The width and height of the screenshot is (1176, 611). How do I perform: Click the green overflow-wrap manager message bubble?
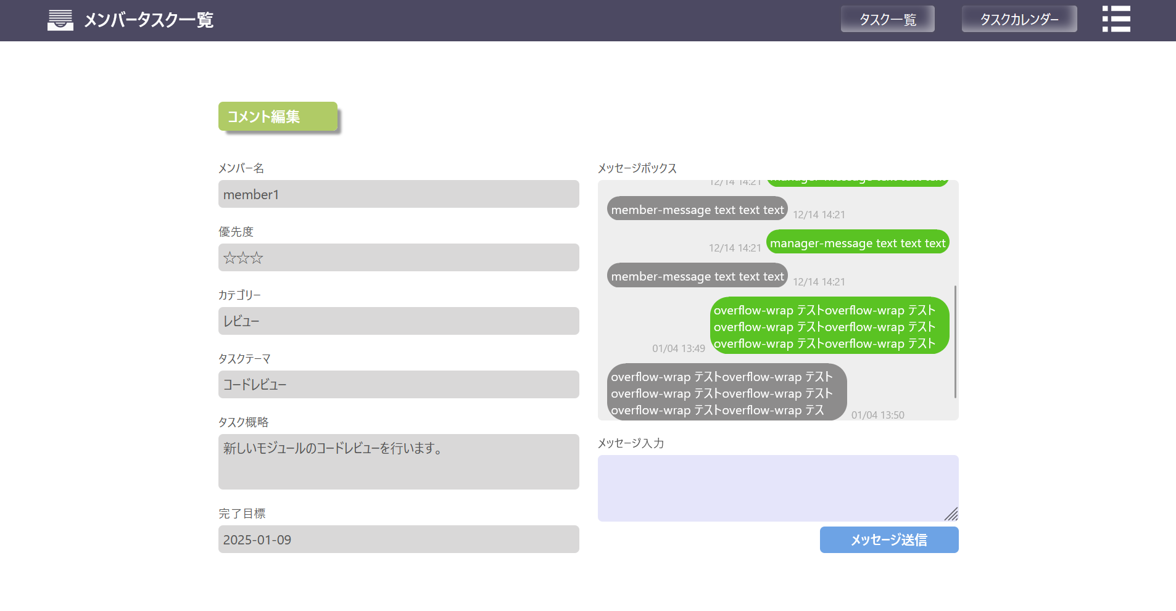[x=829, y=326]
